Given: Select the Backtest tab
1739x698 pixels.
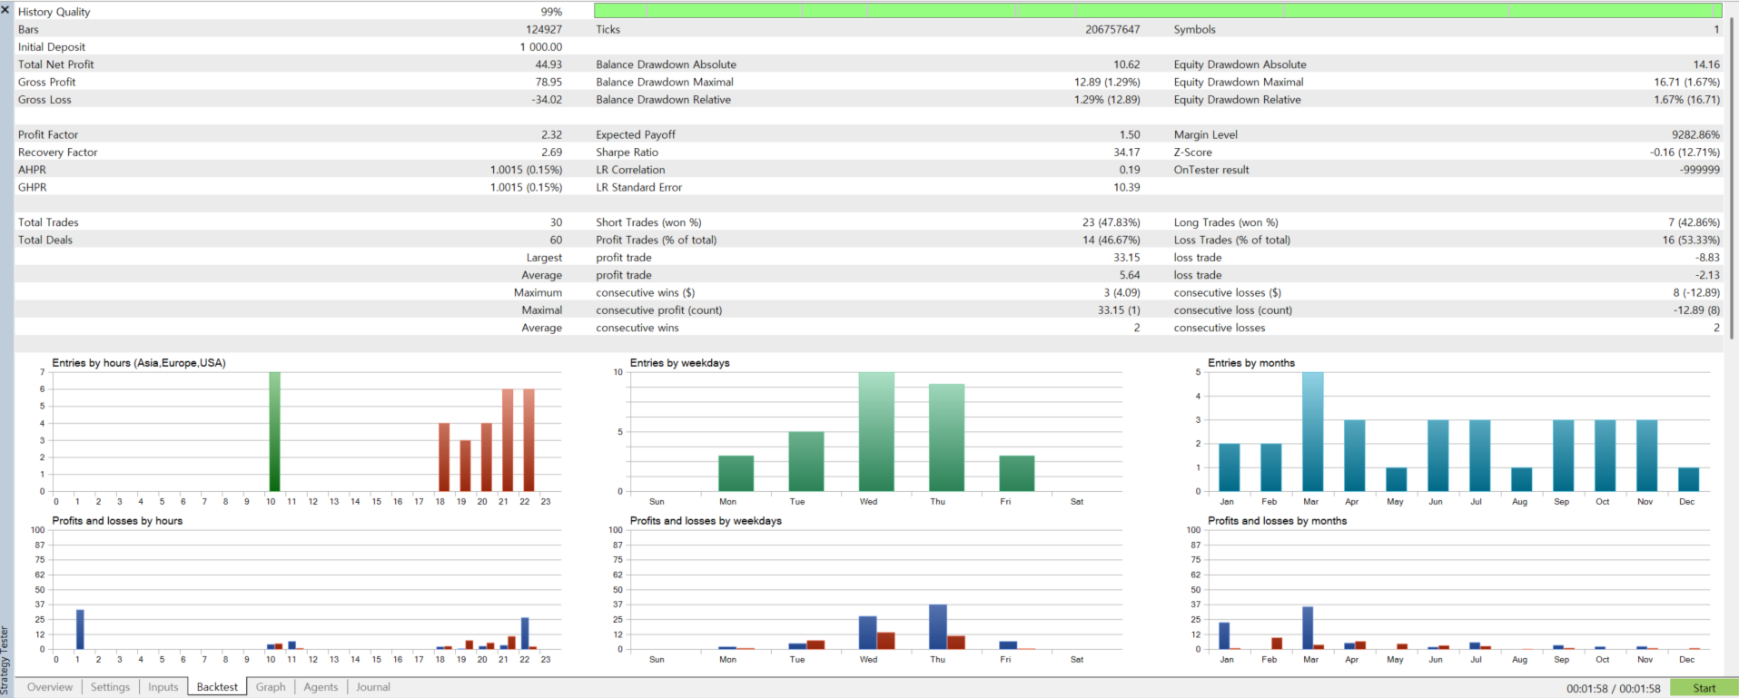Looking at the screenshot, I should [x=217, y=687].
